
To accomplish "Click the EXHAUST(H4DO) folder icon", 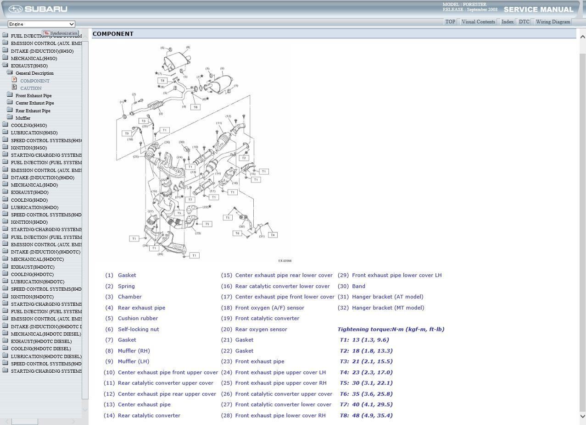I will (5, 192).
